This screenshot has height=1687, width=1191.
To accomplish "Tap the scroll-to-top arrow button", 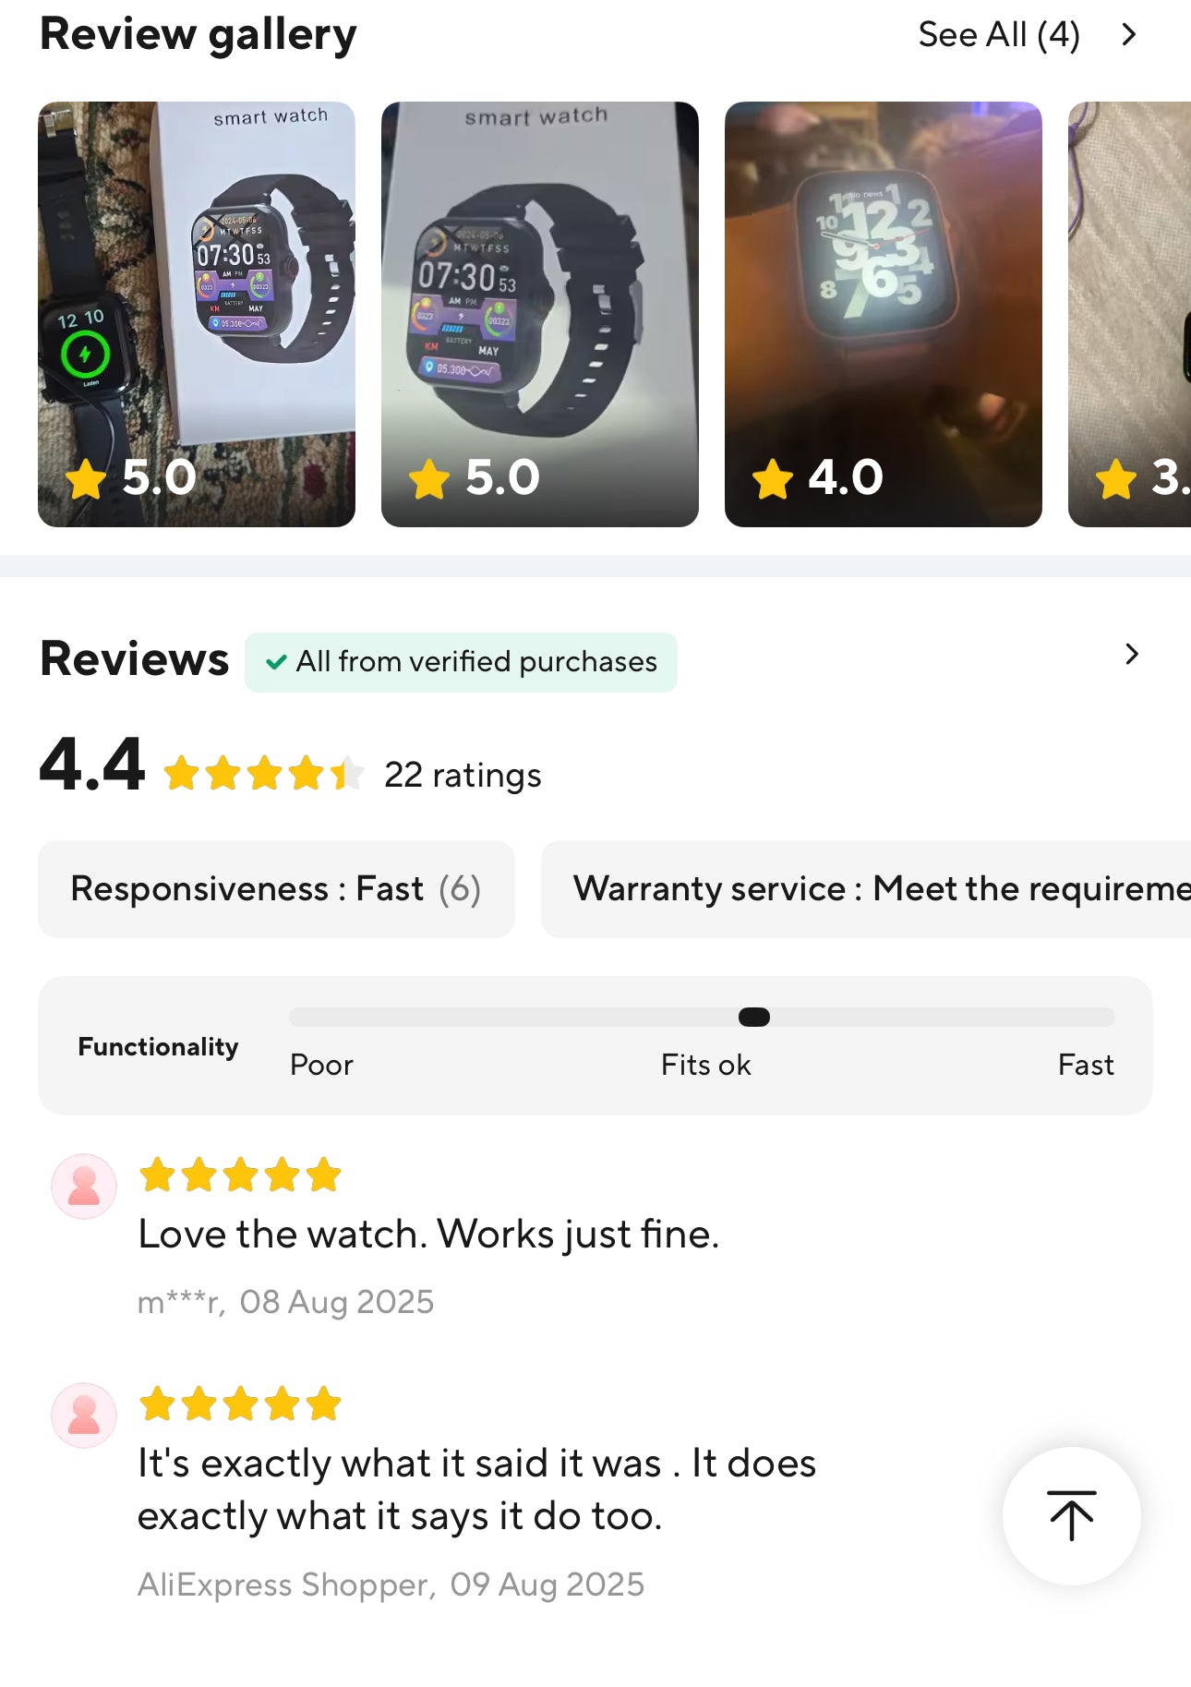I will point(1071,1515).
